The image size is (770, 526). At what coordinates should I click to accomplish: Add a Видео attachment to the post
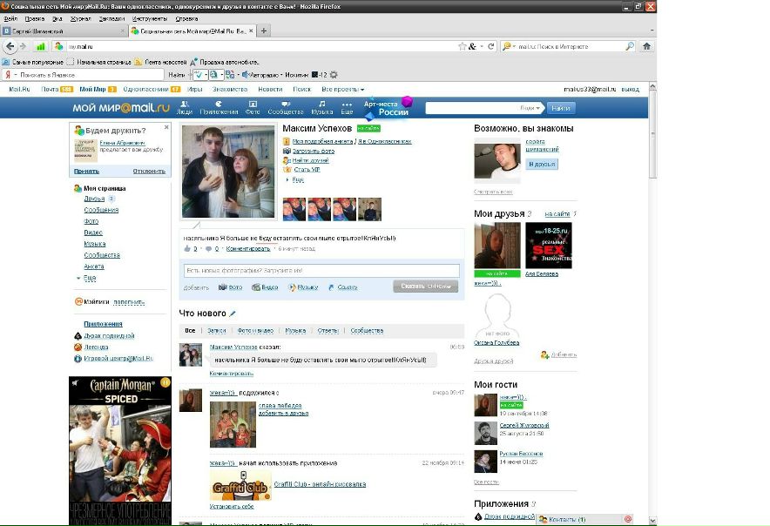(265, 287)
